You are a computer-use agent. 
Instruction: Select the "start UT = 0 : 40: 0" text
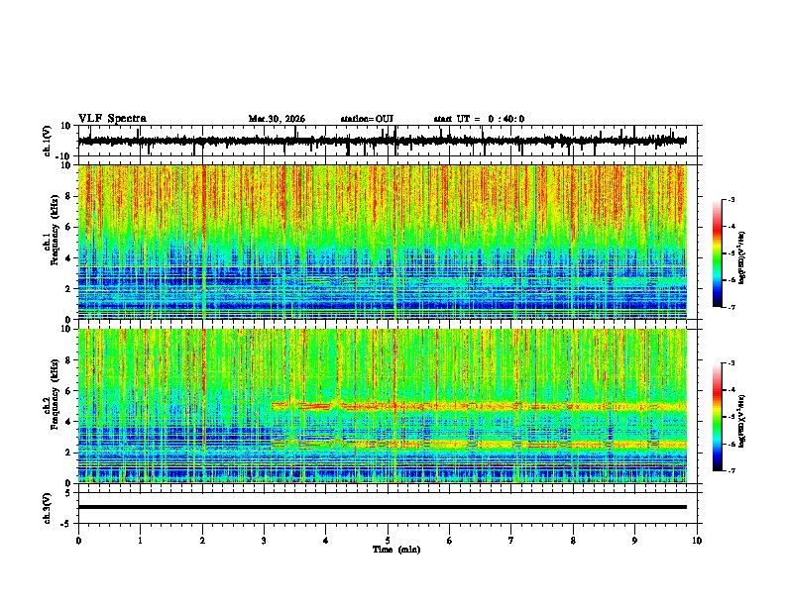[479, 119]
